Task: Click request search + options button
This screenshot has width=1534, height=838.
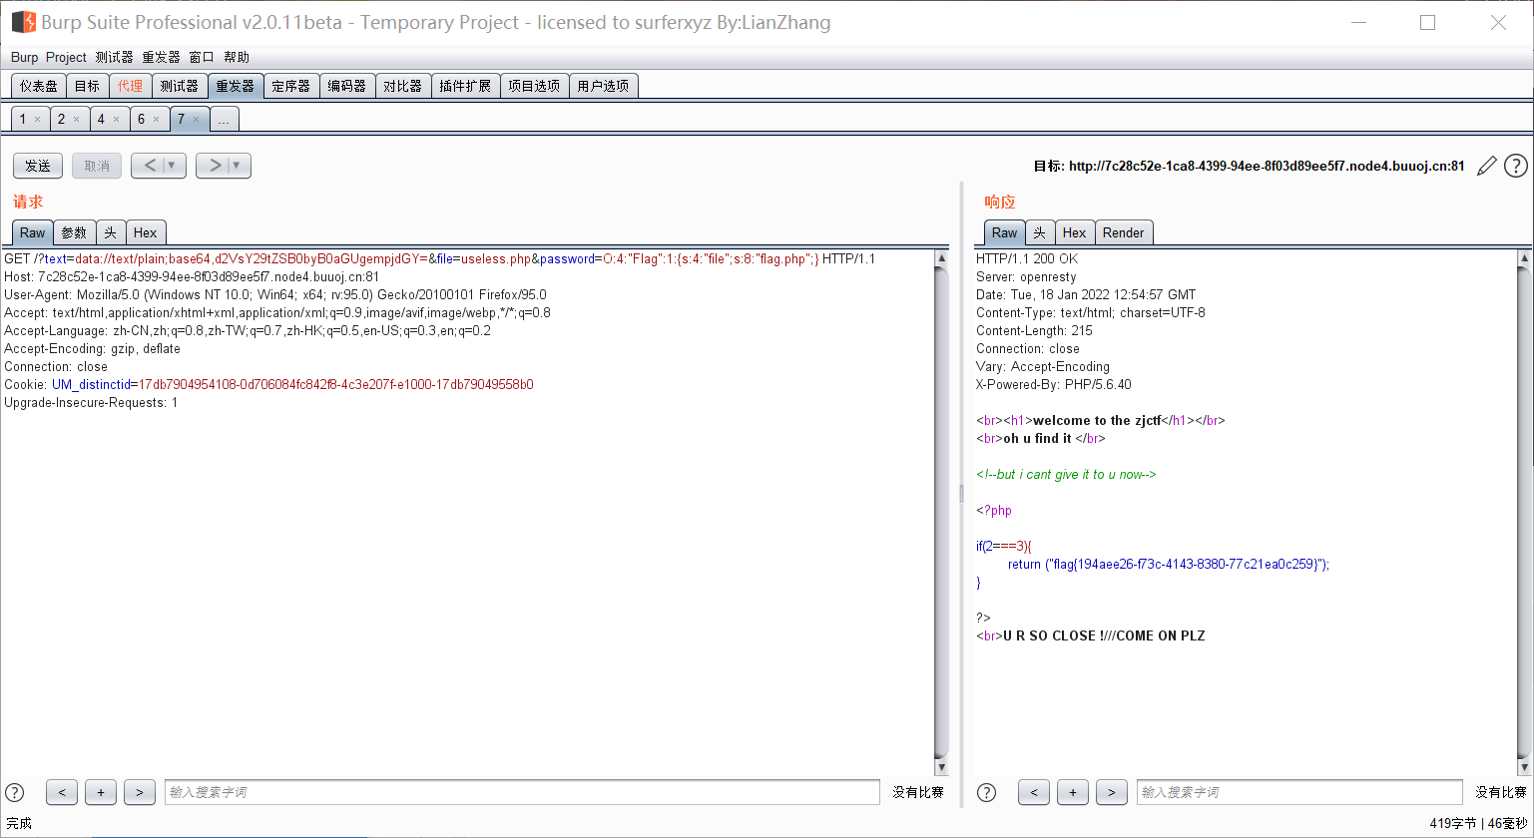Action: coord(101,792)
